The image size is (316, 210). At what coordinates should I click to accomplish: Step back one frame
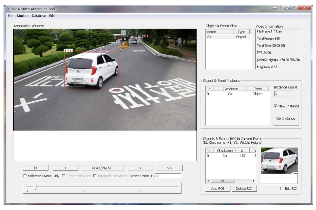coord(65,168)
